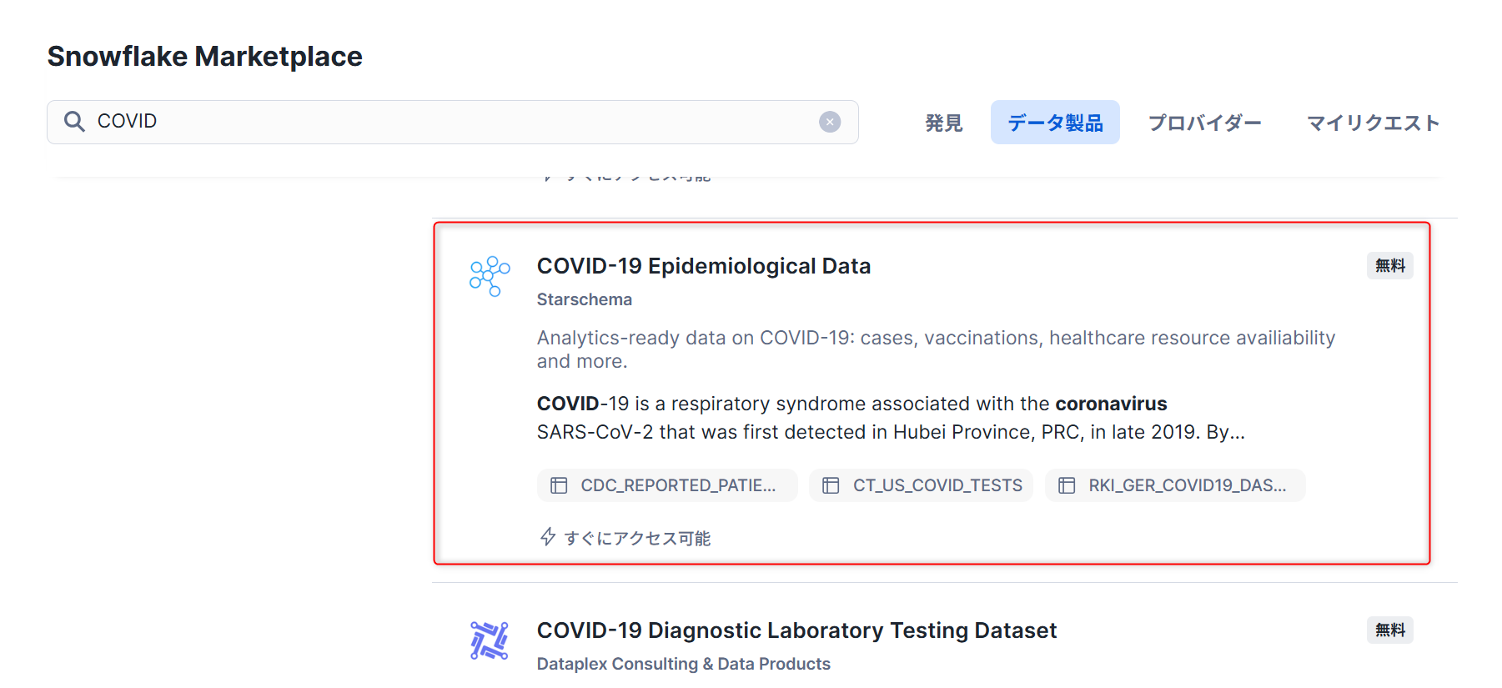Click table icon beside CDC_REPORTED_PATIE
This screenshot has width=1502, height=688.
coord(559,485)
